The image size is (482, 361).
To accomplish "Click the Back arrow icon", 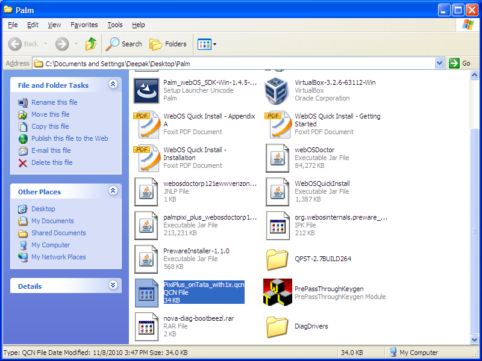I will coord(14,44).
